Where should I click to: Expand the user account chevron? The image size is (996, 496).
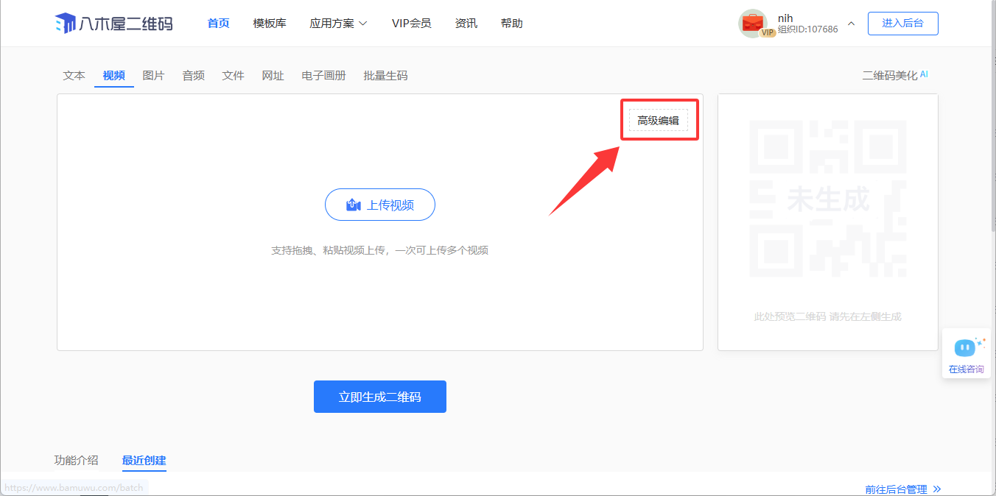click(852, 24)
